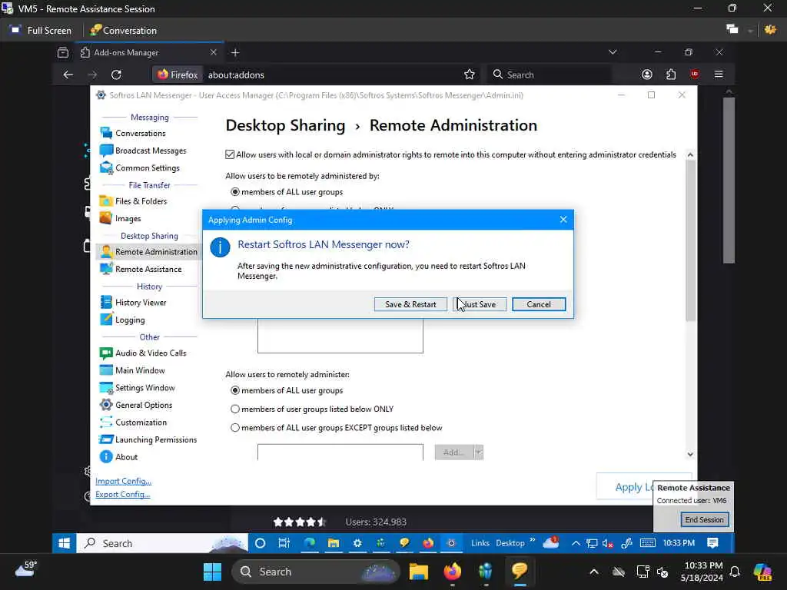Open Firefox application hamburger menu

[x=719, y=75]
